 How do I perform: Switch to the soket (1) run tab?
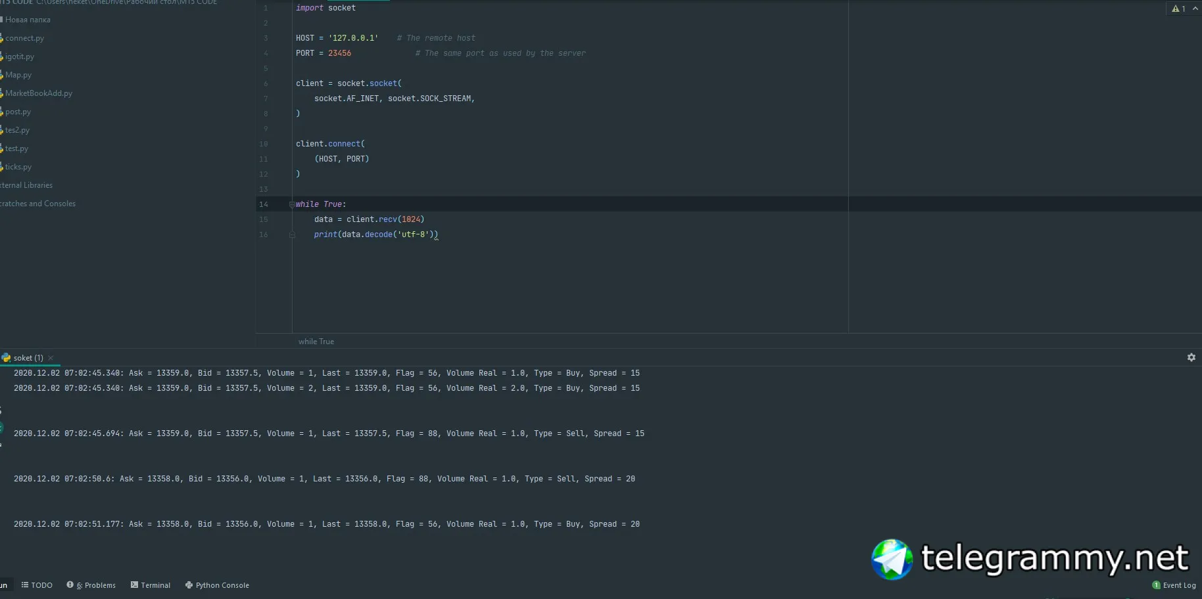[28, 358]
